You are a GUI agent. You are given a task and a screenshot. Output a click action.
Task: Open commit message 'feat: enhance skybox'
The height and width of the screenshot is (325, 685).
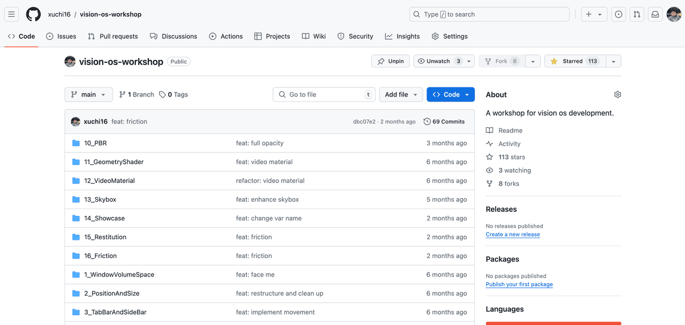[x=267, y=200]
